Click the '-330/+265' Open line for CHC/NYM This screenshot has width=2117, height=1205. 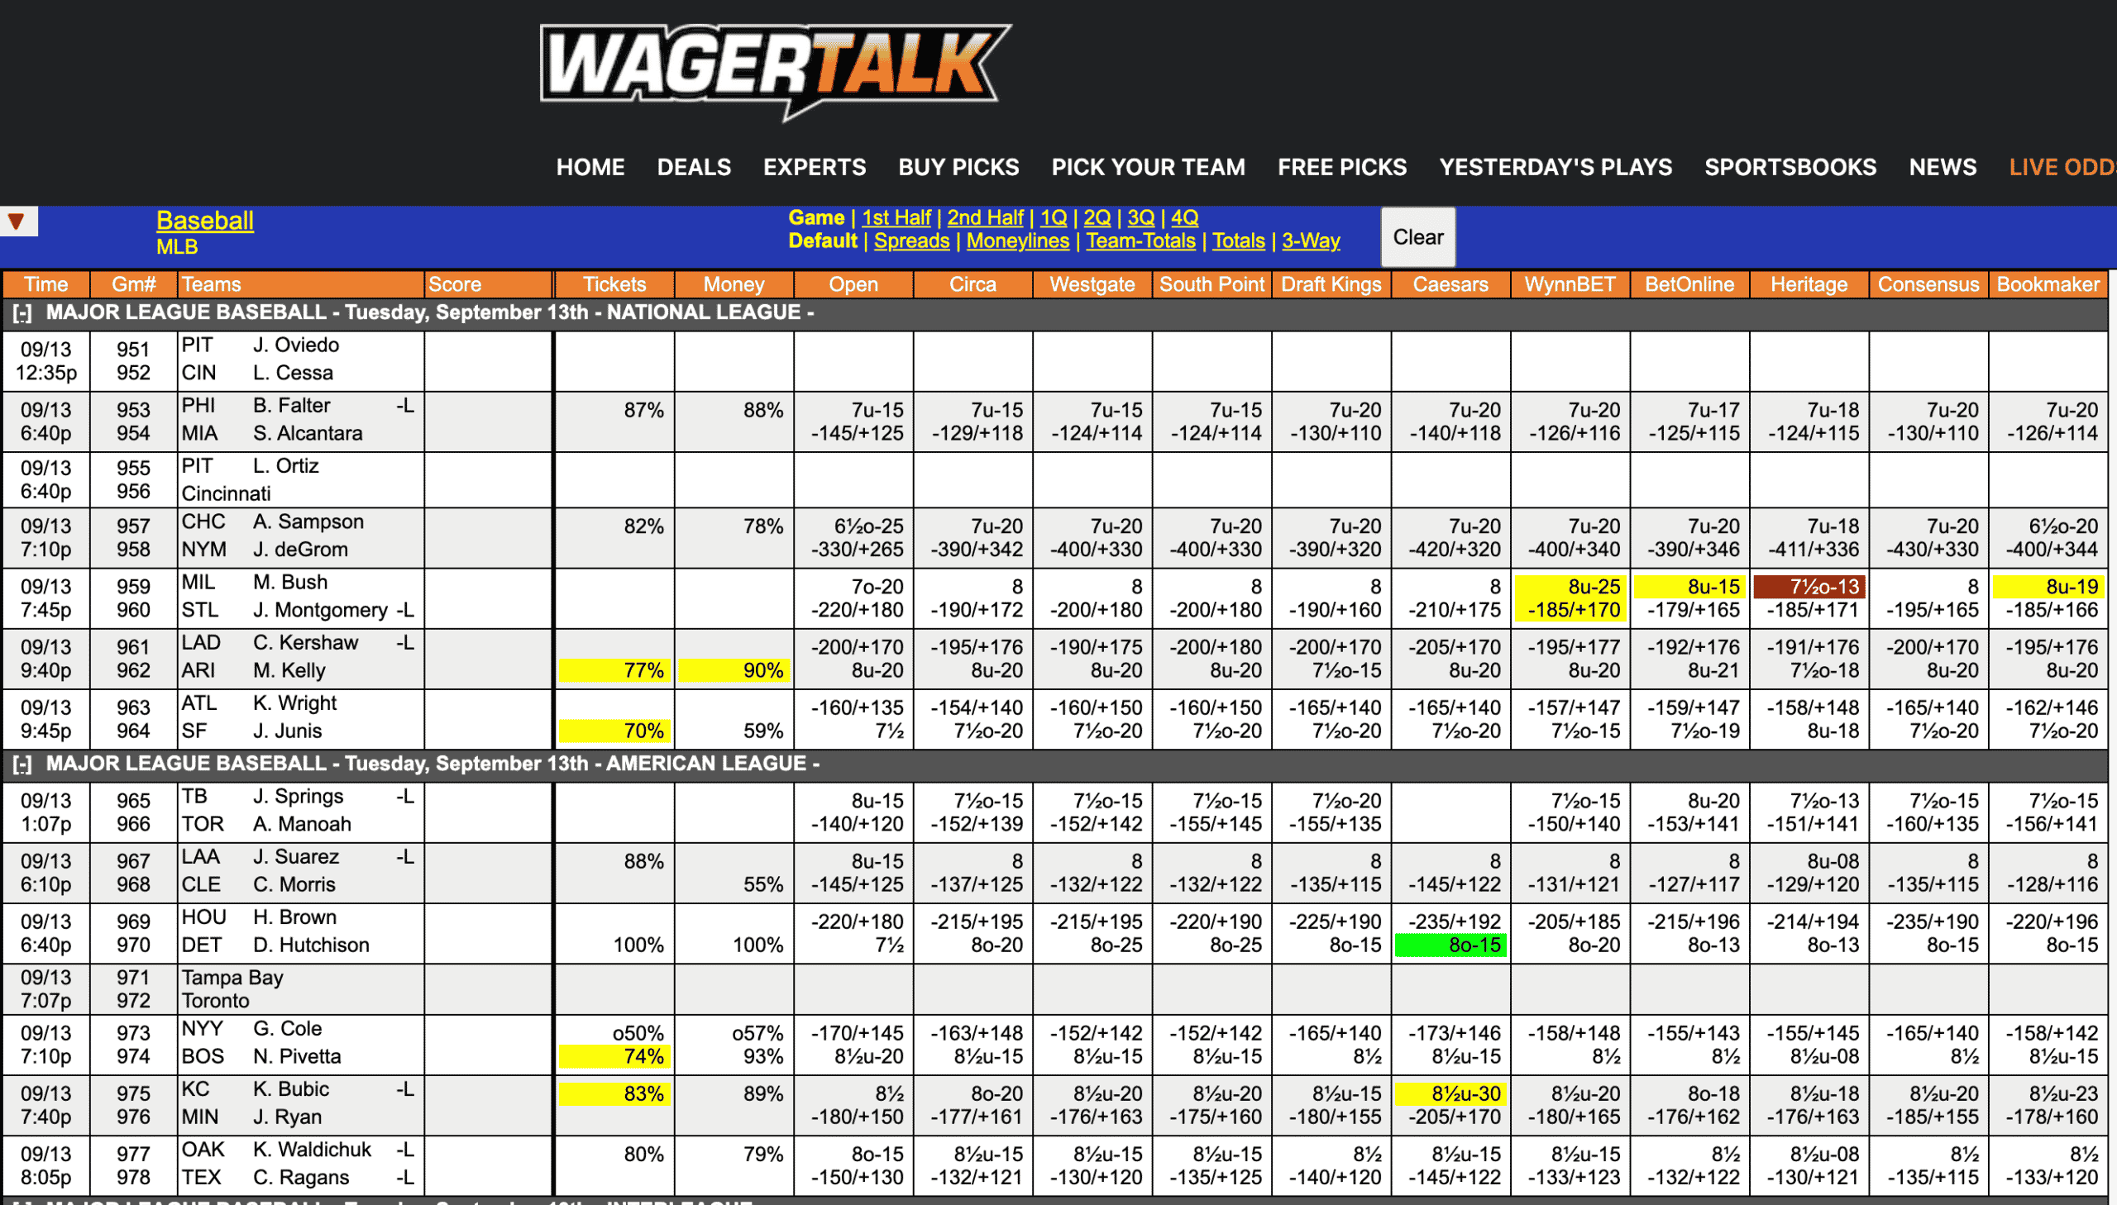tap(857, 550)
